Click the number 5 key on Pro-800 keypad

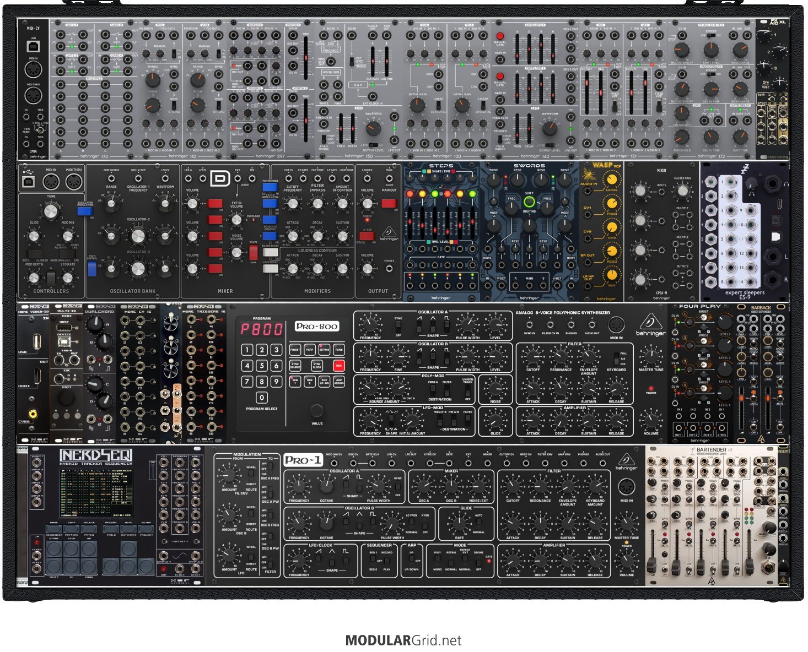(262, 365)
